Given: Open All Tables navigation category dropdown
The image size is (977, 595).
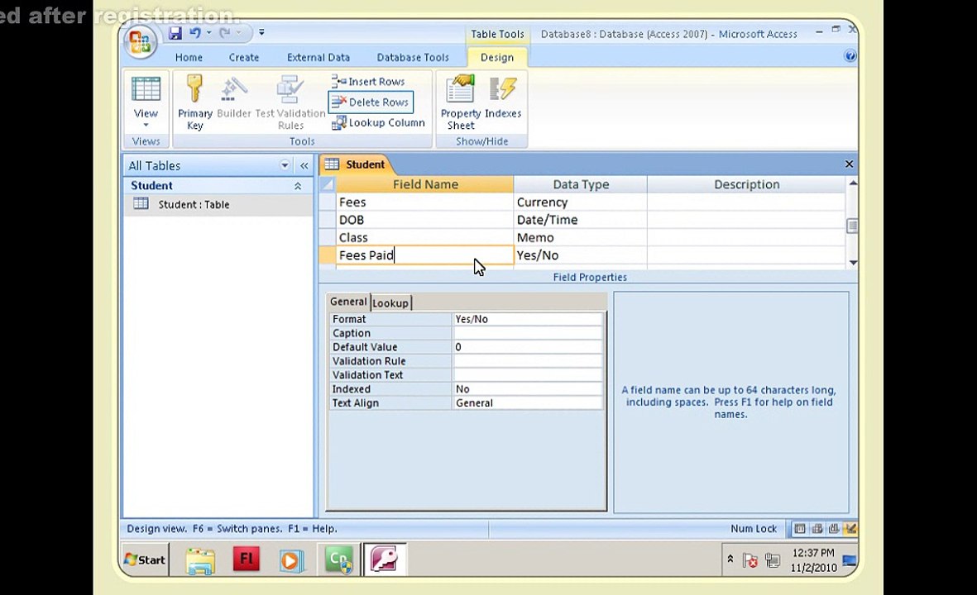Looking at the screenshot, I should click(285, 165).
